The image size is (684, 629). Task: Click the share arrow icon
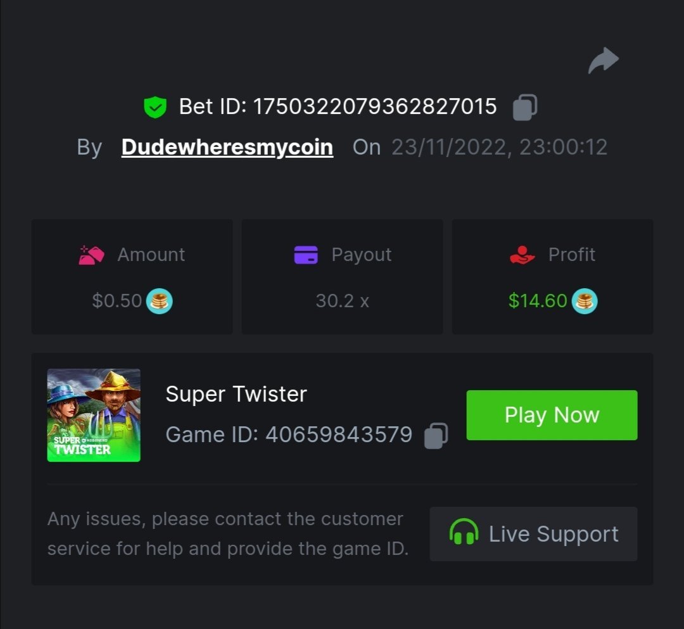[x=603, y=61]
